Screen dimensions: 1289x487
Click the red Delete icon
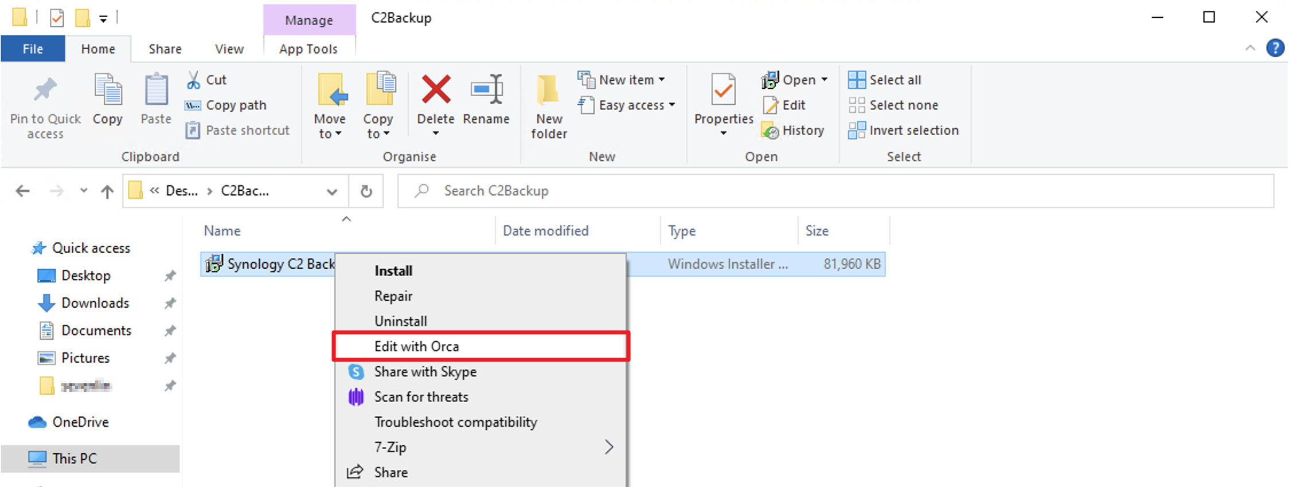tap(436, 89)
